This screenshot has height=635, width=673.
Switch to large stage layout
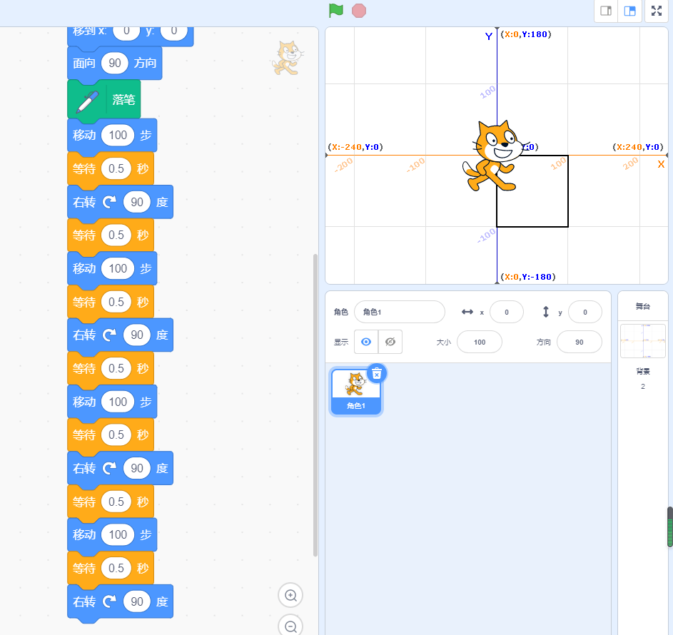coord(629,11)
